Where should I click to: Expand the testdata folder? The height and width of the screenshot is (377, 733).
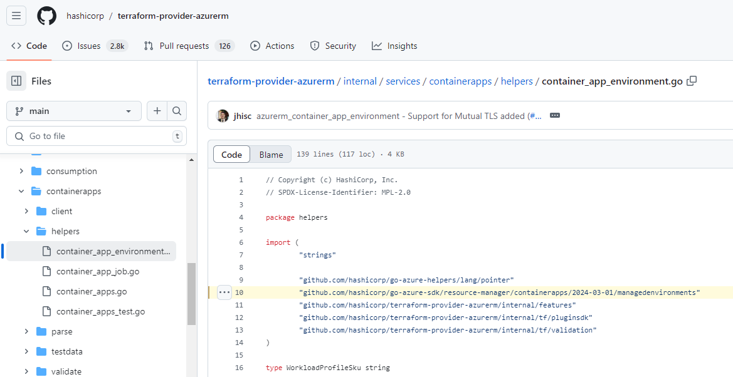tap(26, 351)
